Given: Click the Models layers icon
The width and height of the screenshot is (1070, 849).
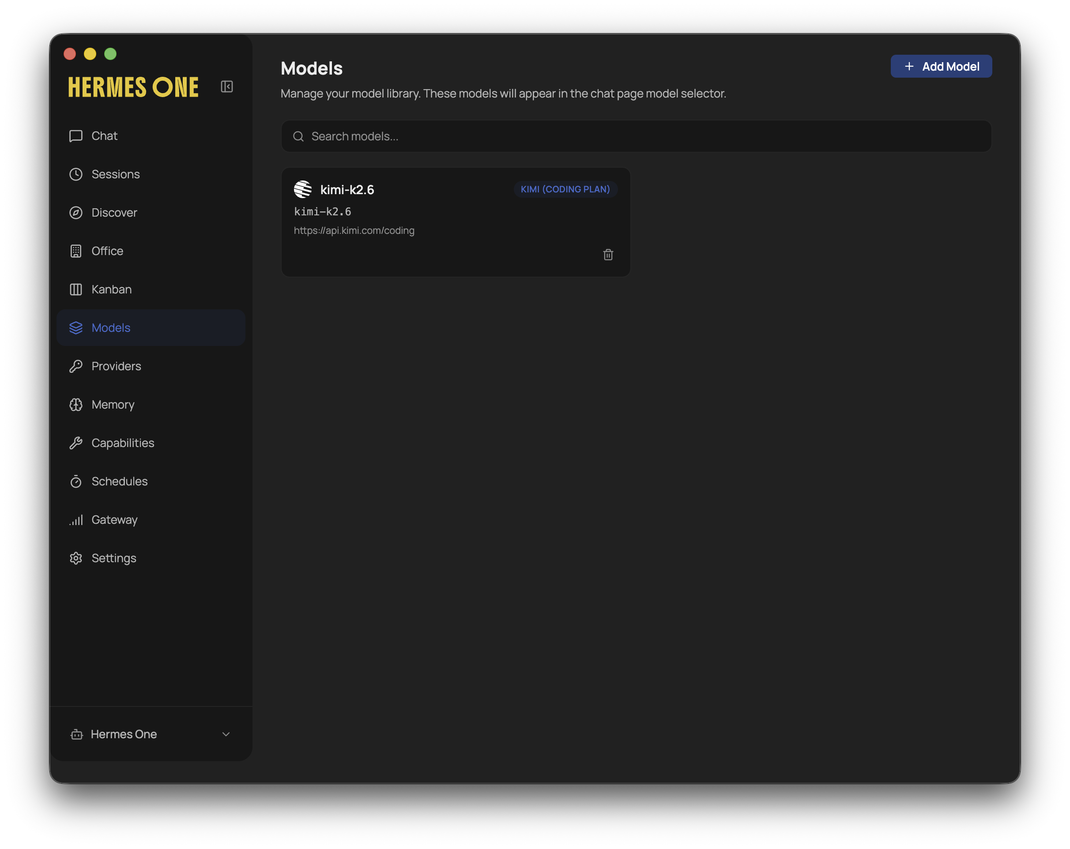Looking at the screenshot, I should coord(76,327).
